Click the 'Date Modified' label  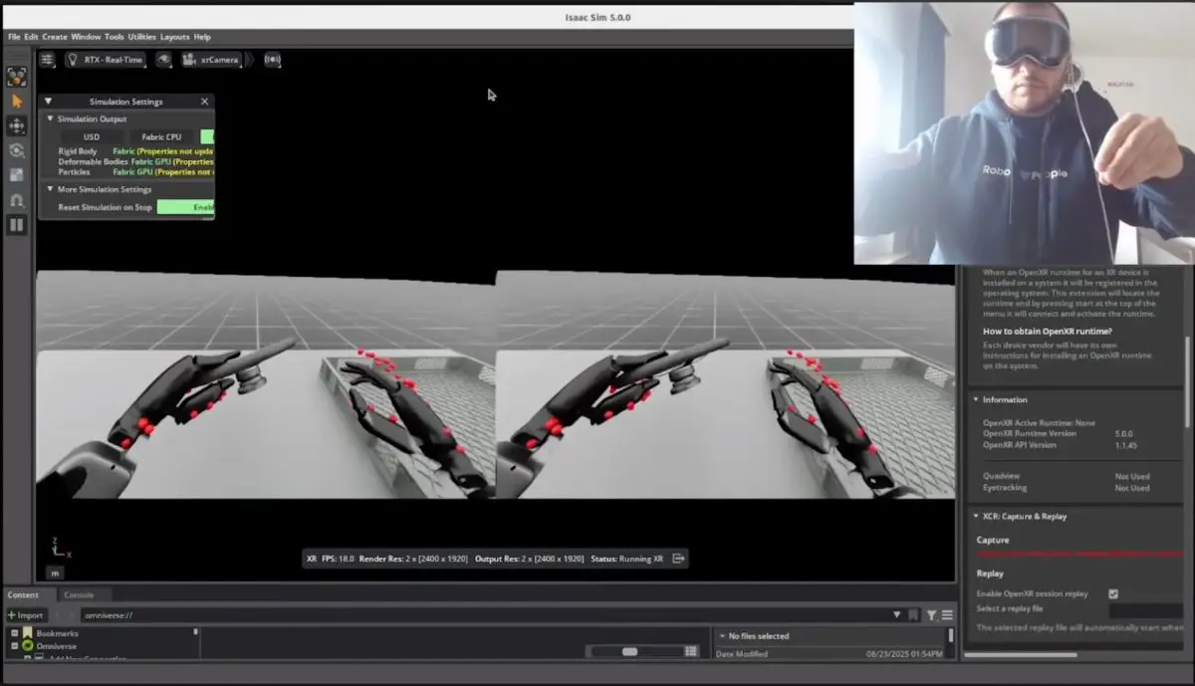click(x=742, y=654)
